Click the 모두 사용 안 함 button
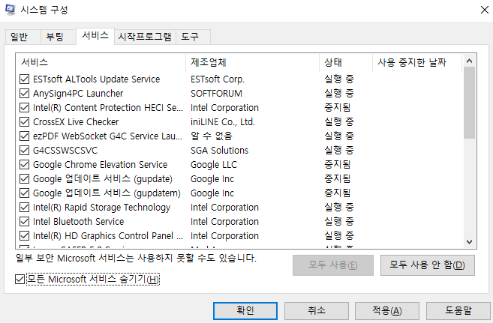The height and width of the screenshot is (323, 493). click(427, 265)
